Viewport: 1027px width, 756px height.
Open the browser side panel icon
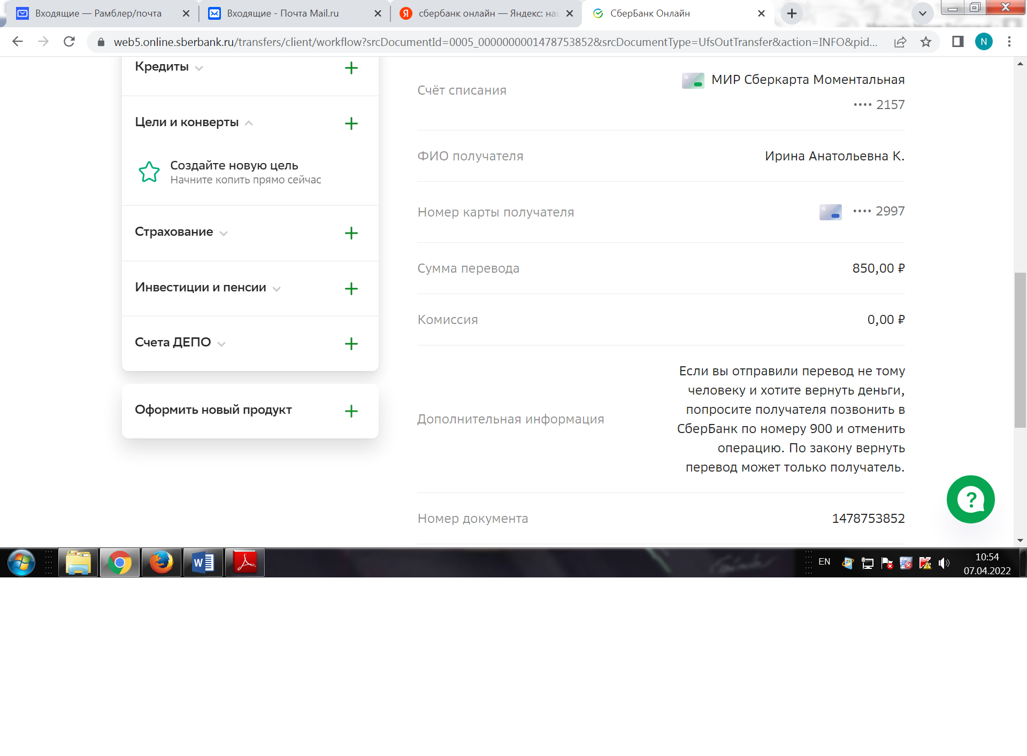coord(958,42)
